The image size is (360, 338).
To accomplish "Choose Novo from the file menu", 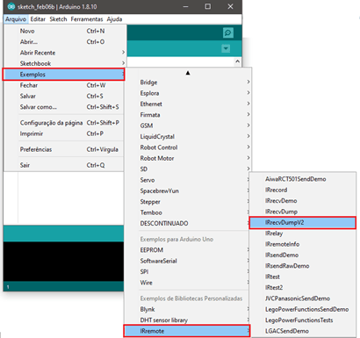I will pyautogui.click(x=64, y=31).
